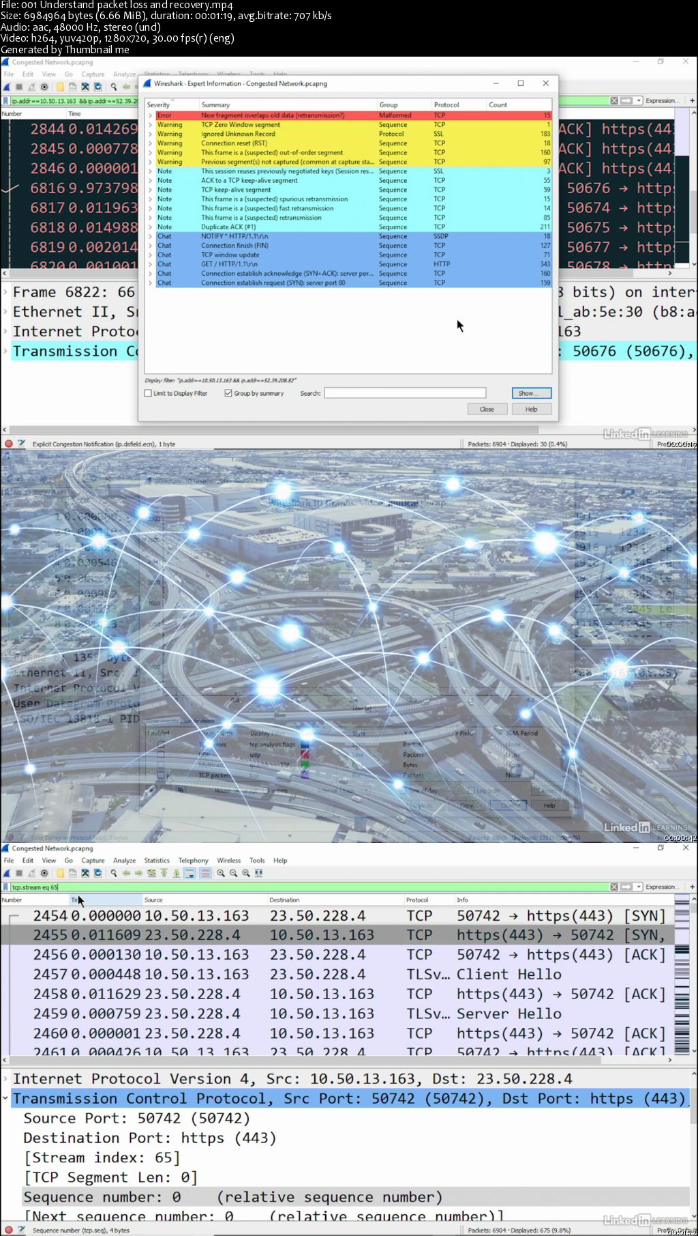Click Source column header in bottom window
The image size is (698, 1236).
point(204,900)
